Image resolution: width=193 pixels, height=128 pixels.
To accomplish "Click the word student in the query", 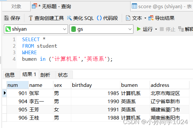I will (x=47, y=46).
